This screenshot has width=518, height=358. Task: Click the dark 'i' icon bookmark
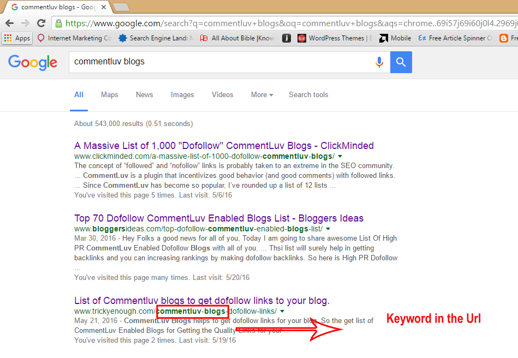point(287,38)
